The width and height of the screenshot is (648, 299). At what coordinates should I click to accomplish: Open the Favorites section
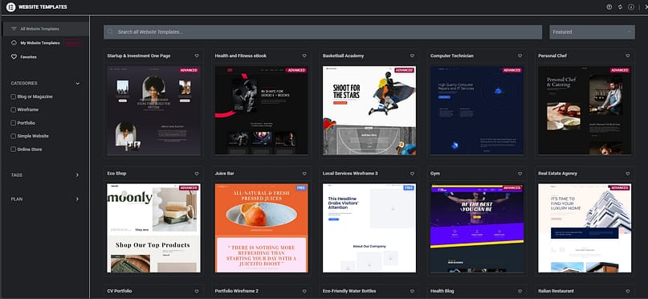pos(29,57)
